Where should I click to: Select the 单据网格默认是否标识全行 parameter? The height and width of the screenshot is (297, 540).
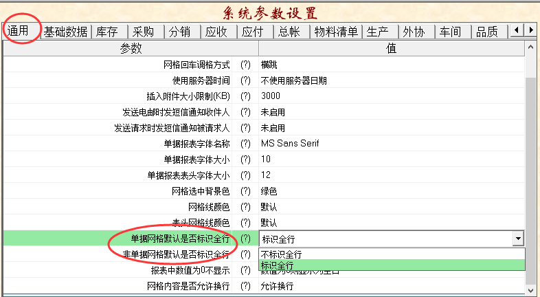[180, 239]
